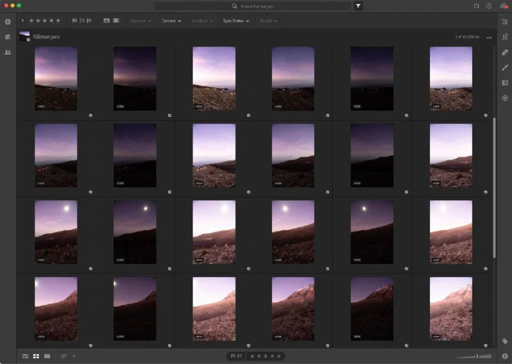Rate selected photo one star in bottom bar

[x=252, y=356]
